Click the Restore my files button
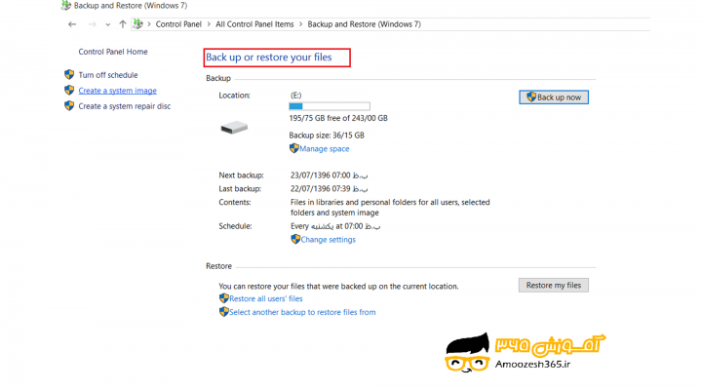 [x=554, y=286]
